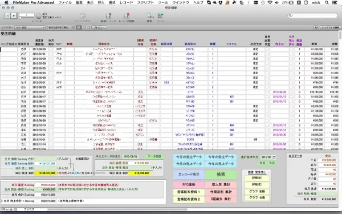342x214 pixels.
Task: Toggle 当月受注 checkbox in the first row
Action: click(51, 49)
